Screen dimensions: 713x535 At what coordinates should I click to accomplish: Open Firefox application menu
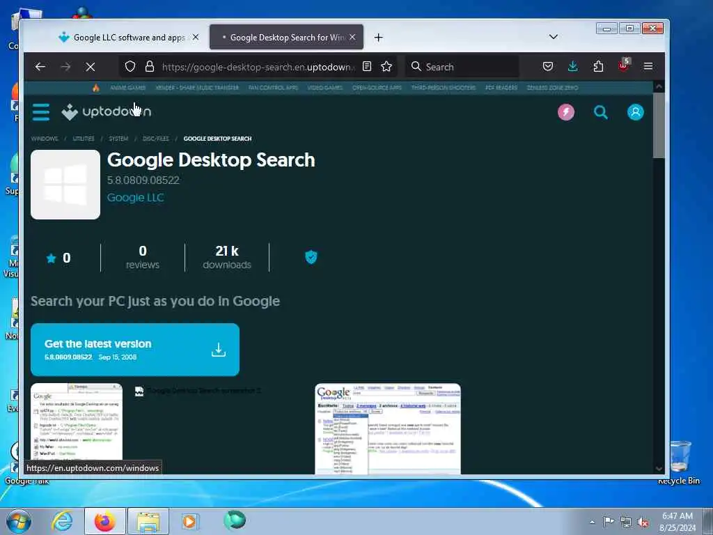click(648, 66)
